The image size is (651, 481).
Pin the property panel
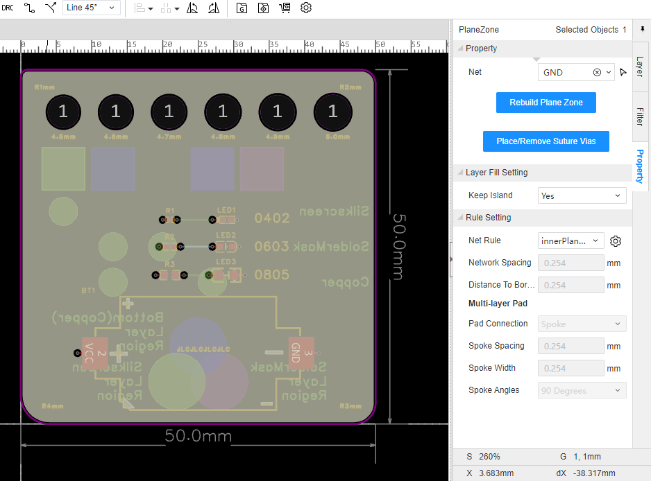click(642, 29)
